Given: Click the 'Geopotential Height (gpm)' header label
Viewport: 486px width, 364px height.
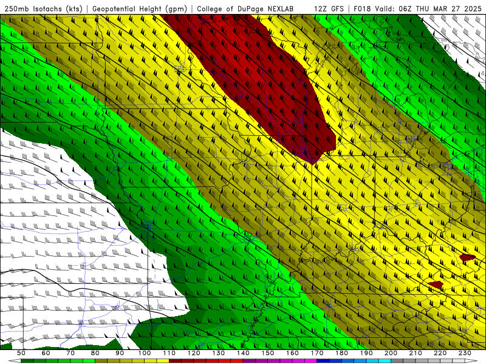Looking at the screenshot, I should (x=140, y=9).
